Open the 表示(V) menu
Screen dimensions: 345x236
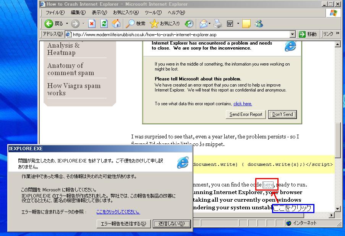[x=99, y=13]
